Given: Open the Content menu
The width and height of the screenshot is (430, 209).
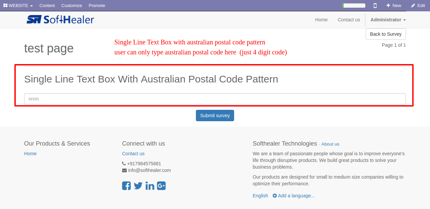Looking at the screenshot, I should tap(47, 5).
